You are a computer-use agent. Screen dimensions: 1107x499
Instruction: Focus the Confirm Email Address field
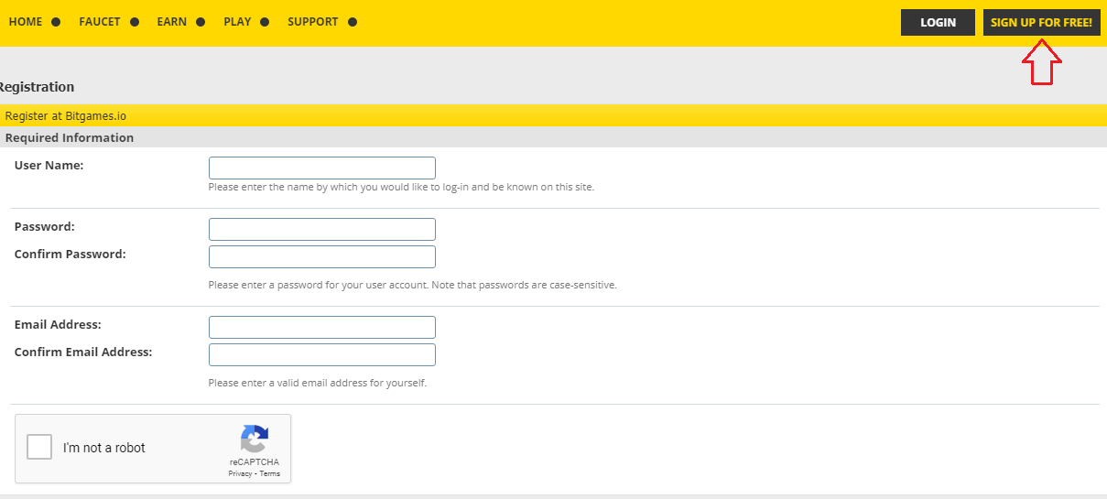tap(322, 354)
